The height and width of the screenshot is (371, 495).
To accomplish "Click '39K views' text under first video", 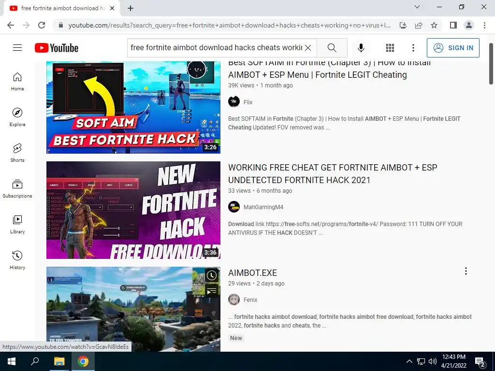I will 241,86.
